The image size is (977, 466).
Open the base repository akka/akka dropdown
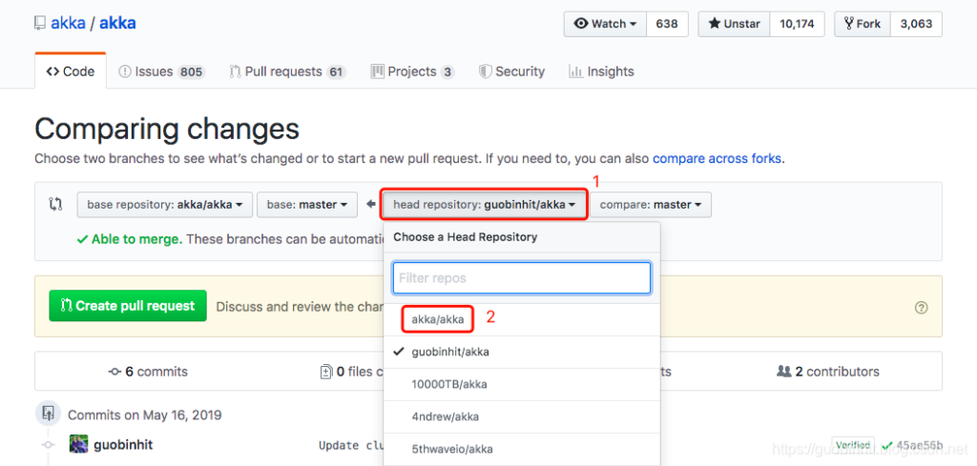point(164,205)
